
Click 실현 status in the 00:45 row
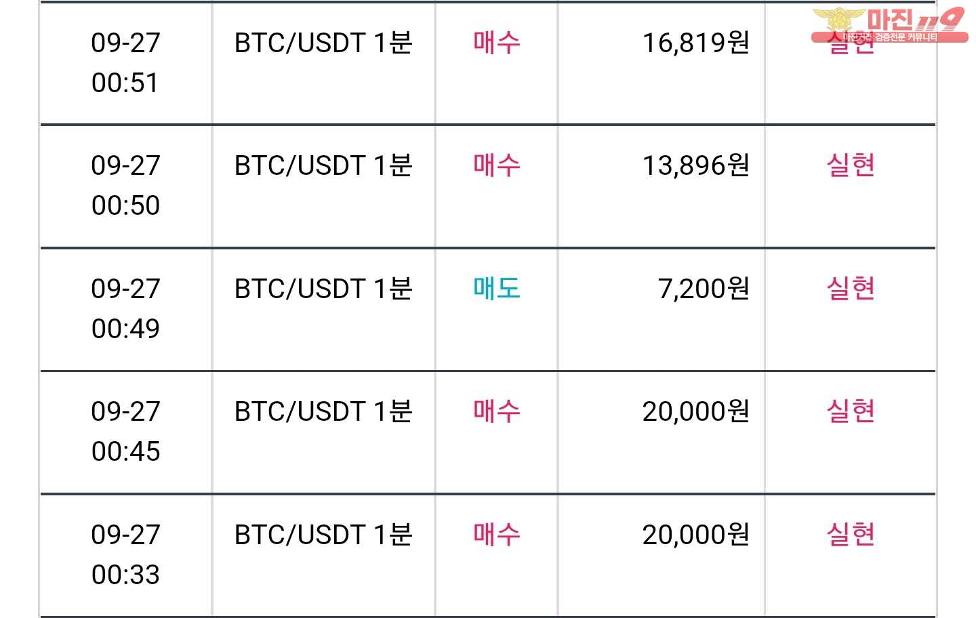[851, 411]
